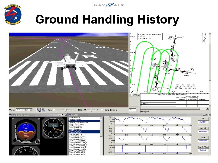Click the signal list scroll up arrow
Image resolution: width=218 pixels, height=163 pixels.
pyautogui.click(x=101, y=118)
